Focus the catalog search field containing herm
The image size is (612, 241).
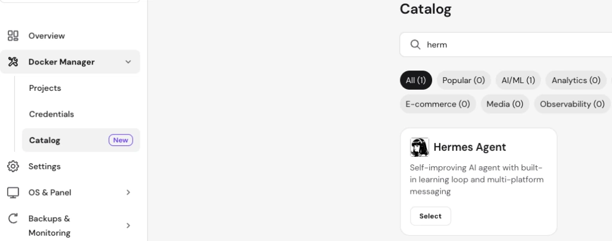tap(506, 44)
